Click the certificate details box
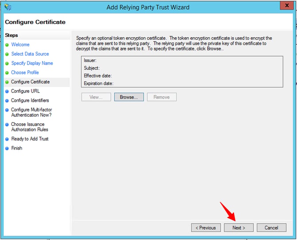Viewport: 297px width, 240px height. [x=182, y=72]
